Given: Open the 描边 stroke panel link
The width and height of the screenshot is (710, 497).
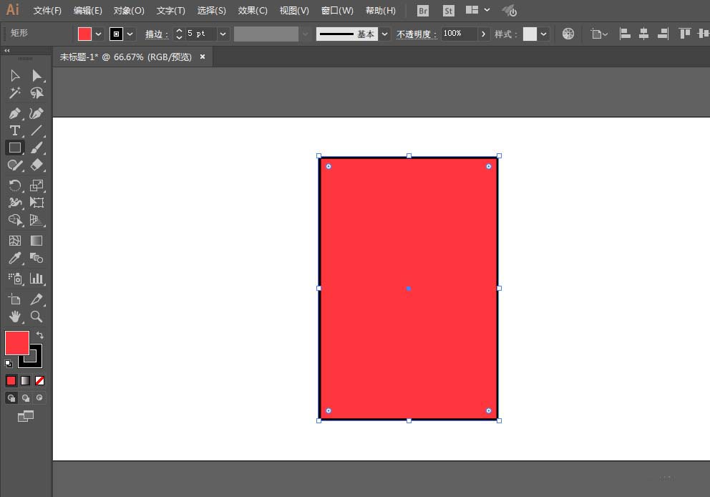Looking at the screenshot, I should point(157,34).
